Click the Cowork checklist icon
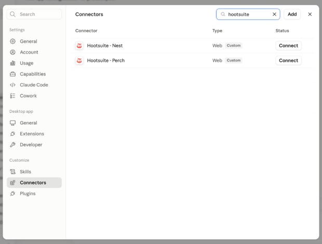322x244 pixels. [13, 96]
